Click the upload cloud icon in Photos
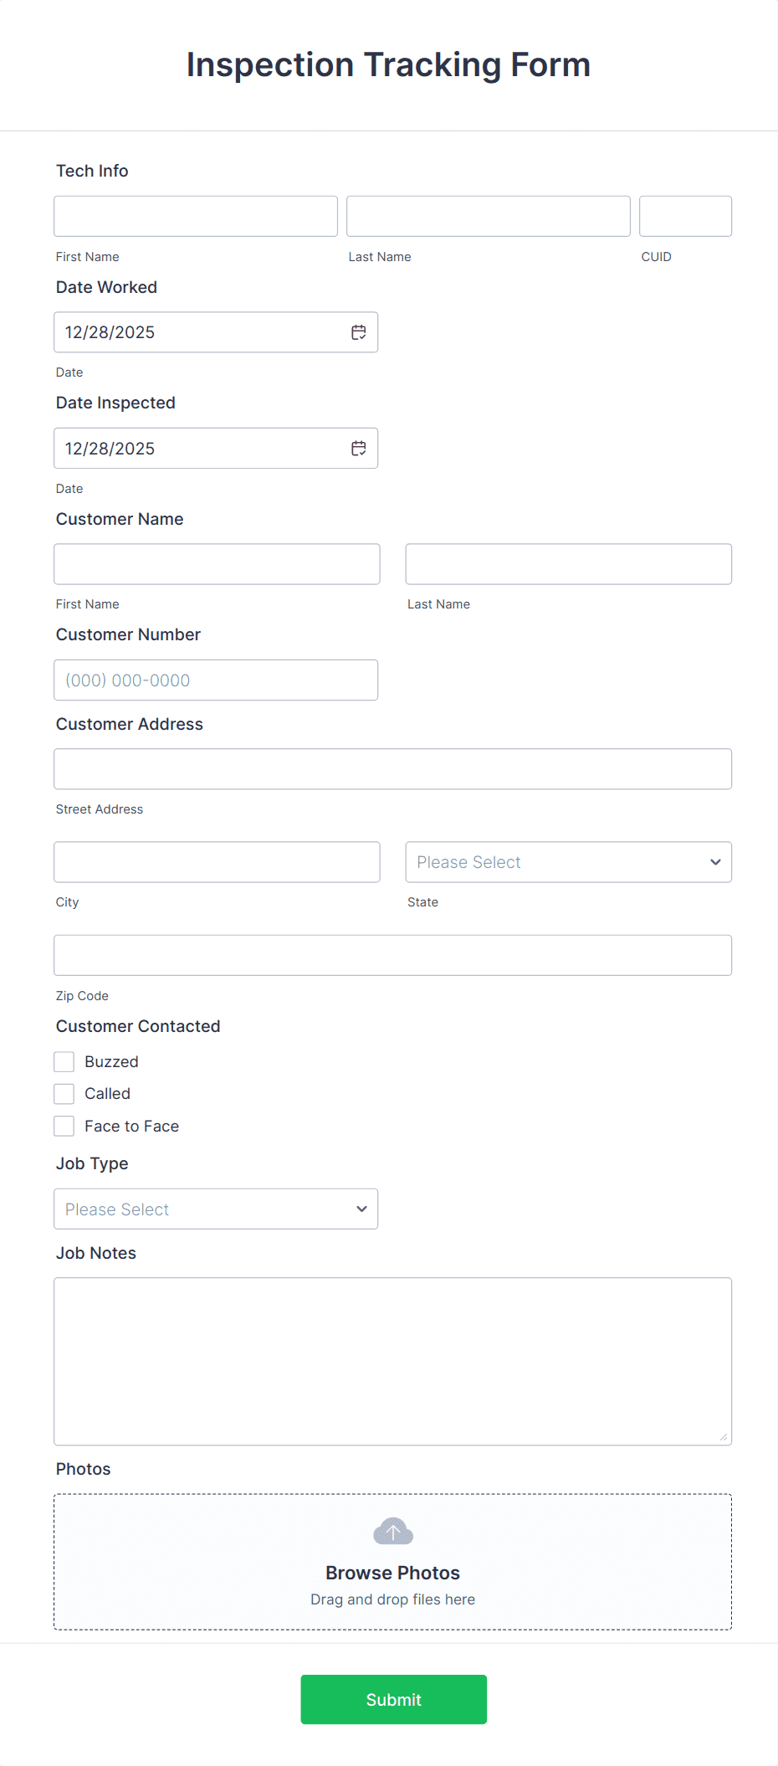Screen dimensions: 778x1766 392,1531
